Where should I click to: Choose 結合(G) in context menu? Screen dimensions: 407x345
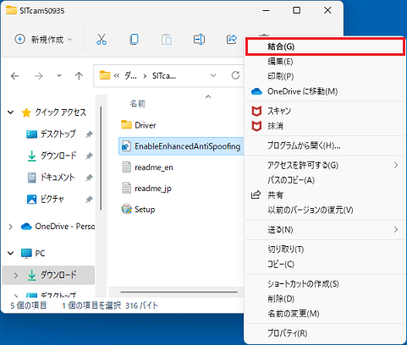point(325,47)
